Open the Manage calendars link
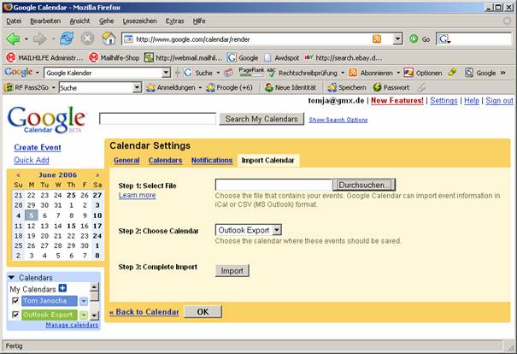 point(72,325)
